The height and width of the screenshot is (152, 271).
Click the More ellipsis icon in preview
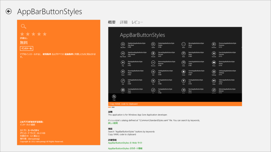(184, 44)
